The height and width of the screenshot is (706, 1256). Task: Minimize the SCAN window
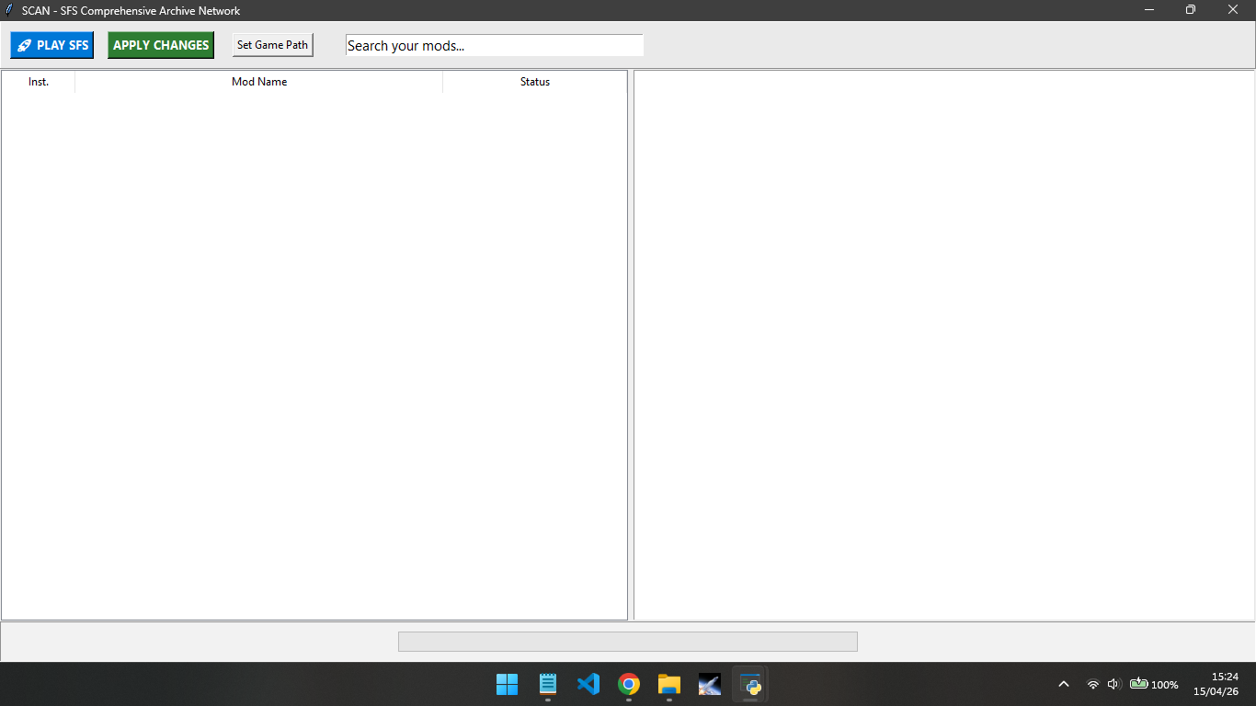click(1149, 10)
